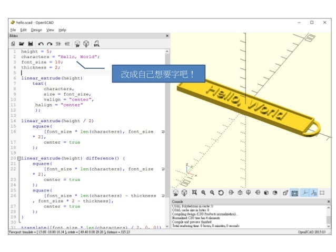Image resolution: width=336 pixels, height=252 pixels.
Task: Toggle the Show Edges square icon
Action: coord(322,193)
